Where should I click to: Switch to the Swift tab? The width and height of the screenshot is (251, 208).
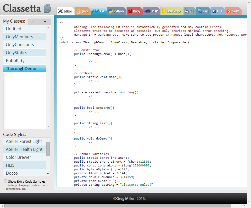click(233, 11)
